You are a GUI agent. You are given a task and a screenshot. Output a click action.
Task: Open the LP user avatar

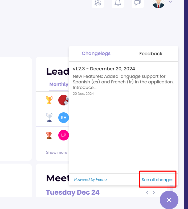(64, 135)
